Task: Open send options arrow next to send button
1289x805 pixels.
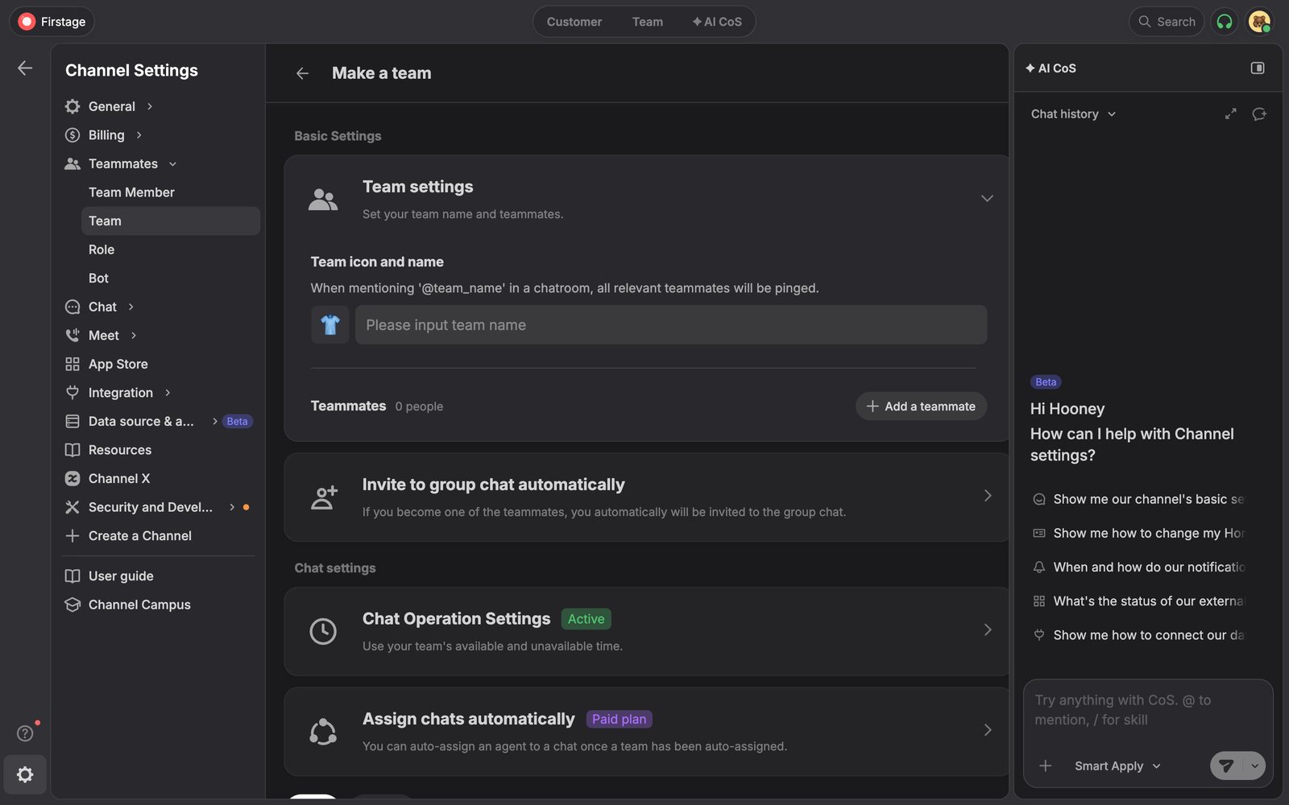Action: 1254,766
